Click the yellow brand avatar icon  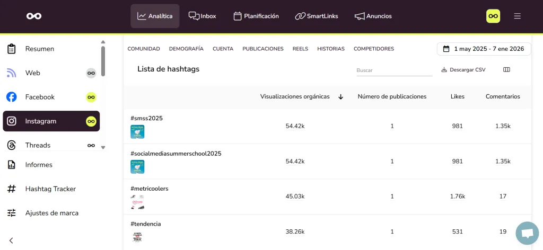493,16
